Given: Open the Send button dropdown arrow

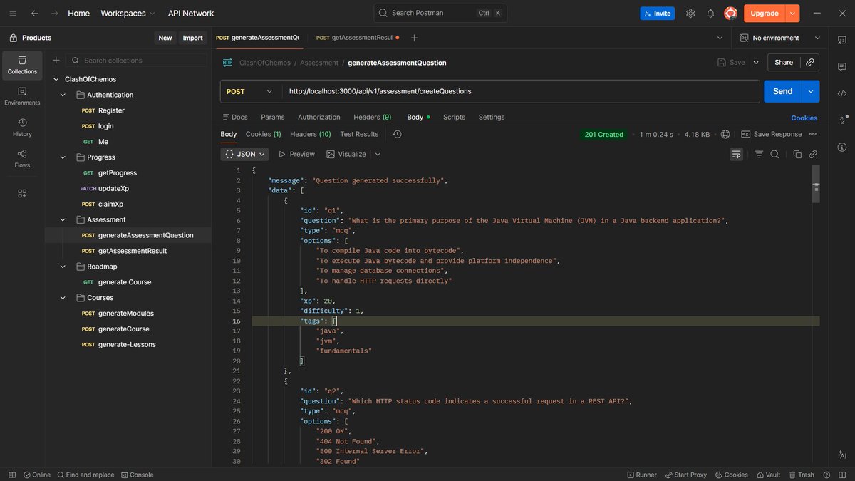Looking at the screenshot, I should [x=810, y=91].
